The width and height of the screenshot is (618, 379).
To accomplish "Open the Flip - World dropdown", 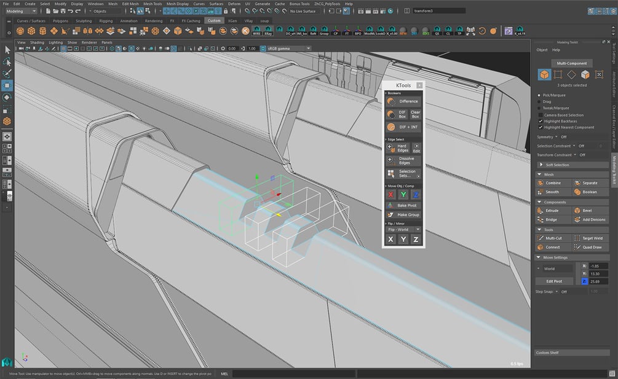I will pyautogui.click(x=403, y=230).
